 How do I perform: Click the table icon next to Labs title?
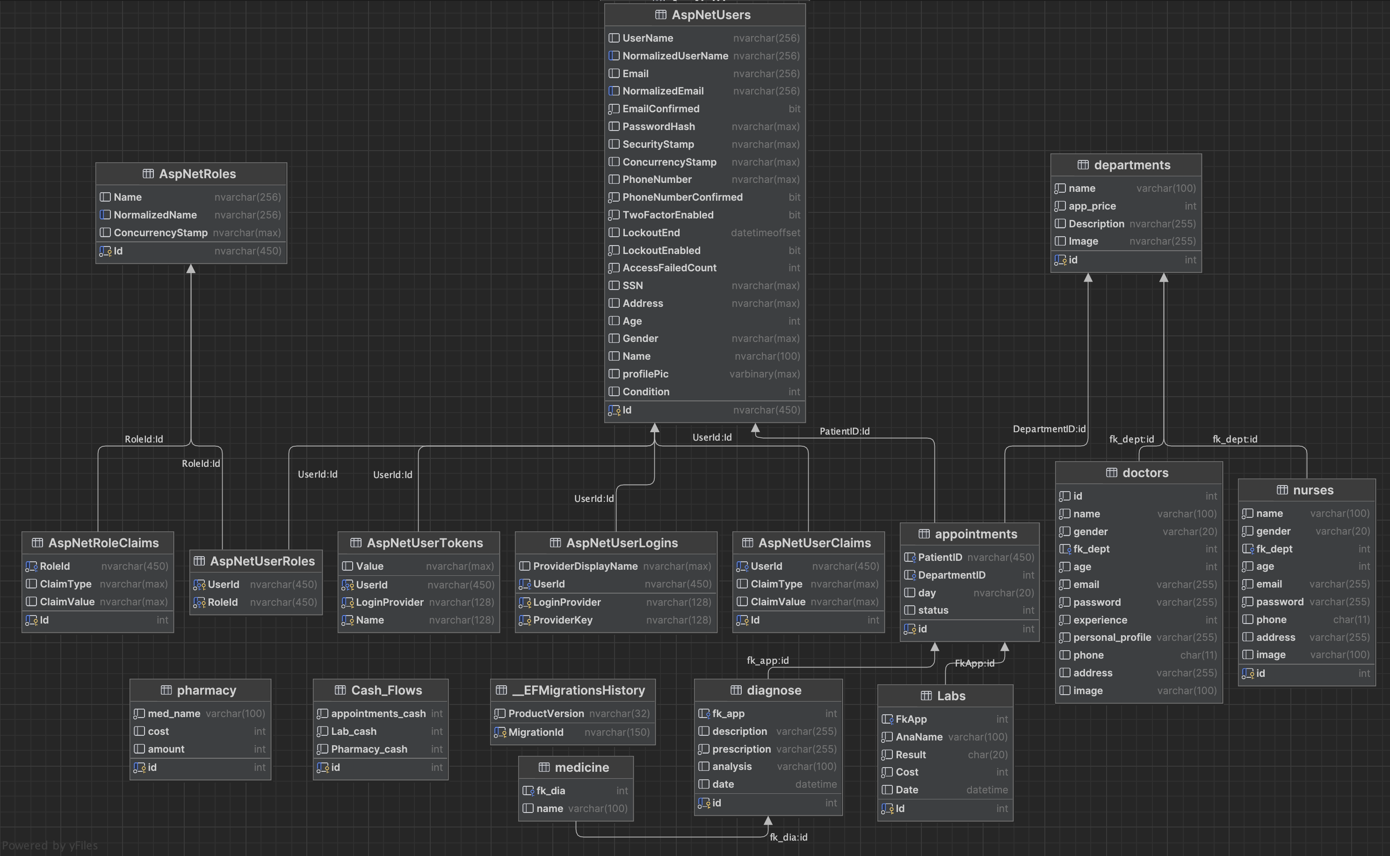926,696
